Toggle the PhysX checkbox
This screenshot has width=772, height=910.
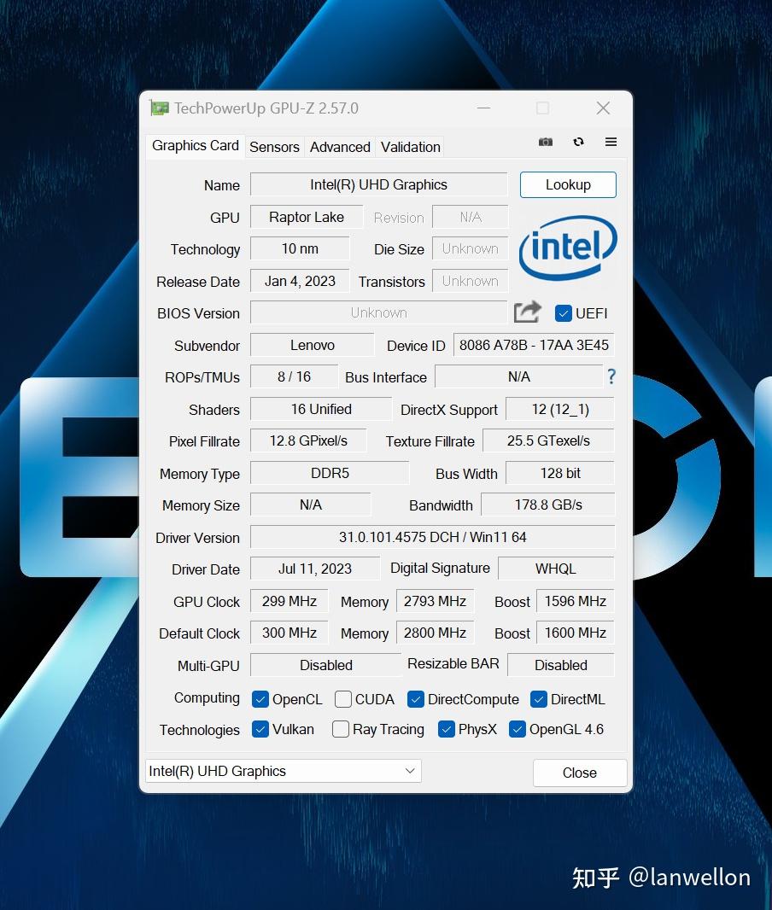coord(447,729)
